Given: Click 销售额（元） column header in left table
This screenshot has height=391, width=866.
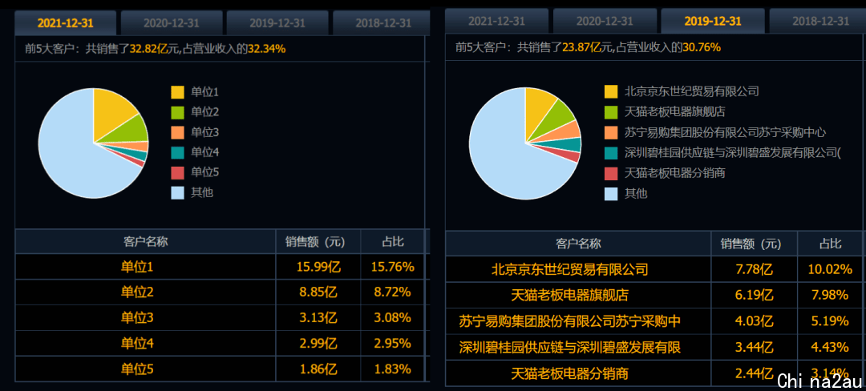Looking at the screenshot, I should tap(318, 241).
